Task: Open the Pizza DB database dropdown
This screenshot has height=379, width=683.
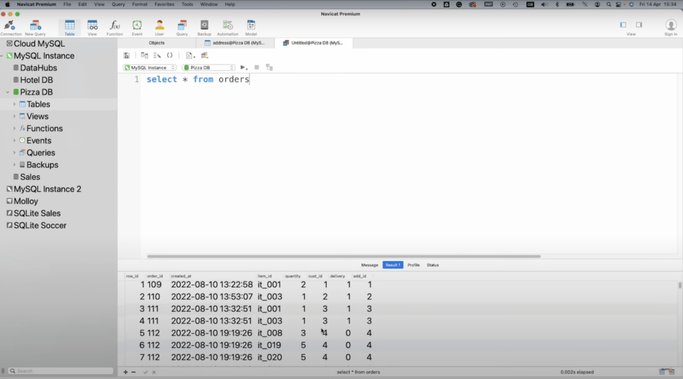Action: [x=209, y=67]
